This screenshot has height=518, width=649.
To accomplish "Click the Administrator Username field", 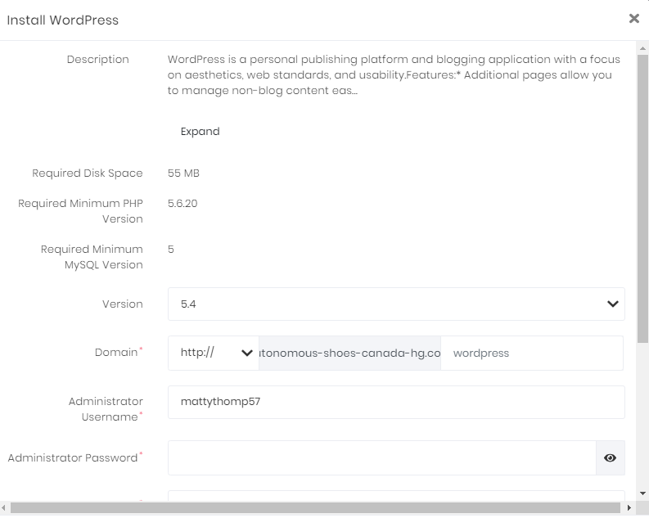I will tap(396, 402).
